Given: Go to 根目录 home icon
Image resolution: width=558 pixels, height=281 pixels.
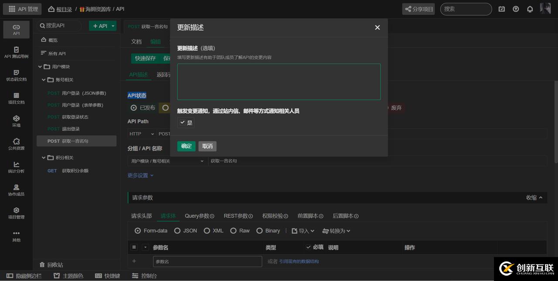Looking at the screenshot, I should (x=51, y=9).
